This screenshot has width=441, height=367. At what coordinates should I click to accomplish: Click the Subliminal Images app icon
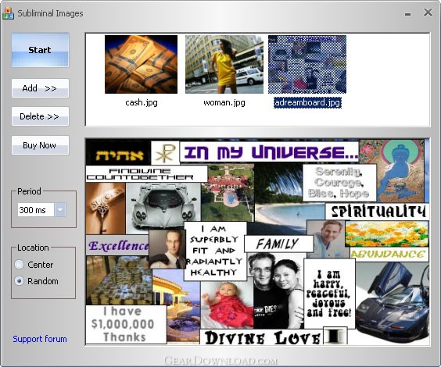coord(8,13)
